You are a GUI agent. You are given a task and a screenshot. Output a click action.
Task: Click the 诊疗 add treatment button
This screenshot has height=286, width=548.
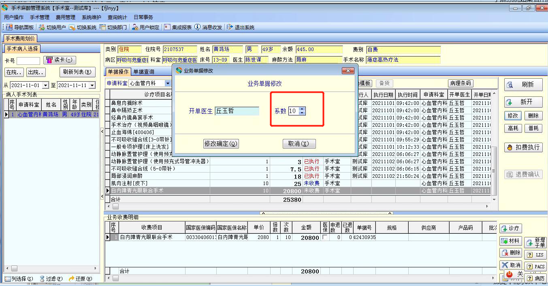(x=511, y=228)
